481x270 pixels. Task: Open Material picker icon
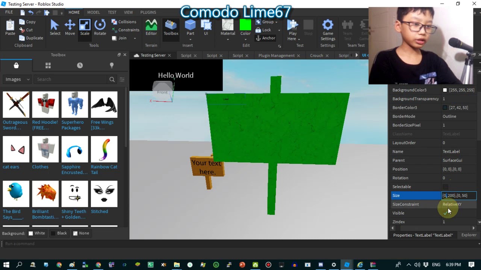click(228, 25)
